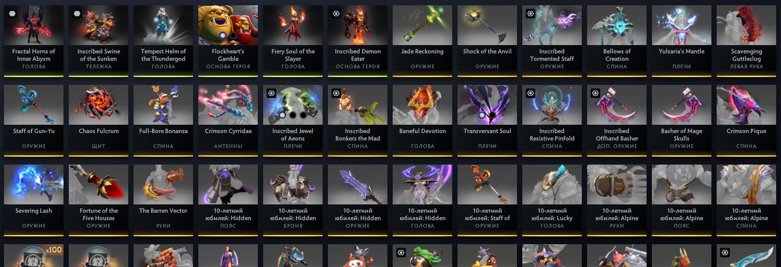
Task: Click the treasure item with the x100 badge
Action: (x=34, y=256)
